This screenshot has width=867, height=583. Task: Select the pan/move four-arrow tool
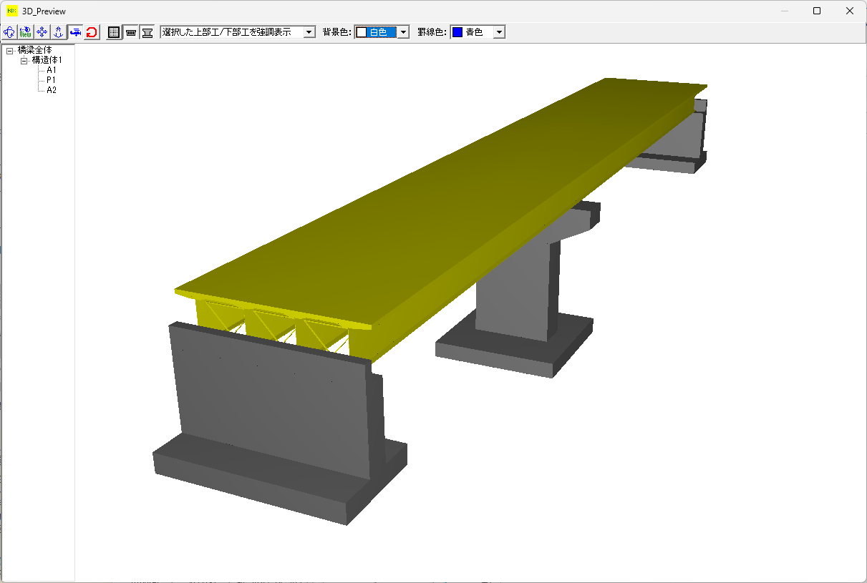(42, 32)
